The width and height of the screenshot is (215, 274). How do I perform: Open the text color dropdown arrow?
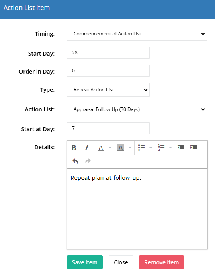110,148
